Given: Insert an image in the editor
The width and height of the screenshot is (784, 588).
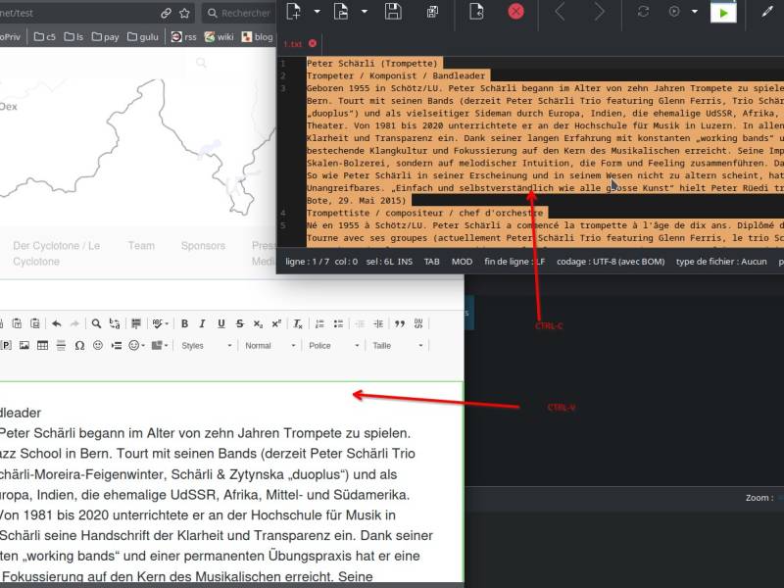Looking at the screenshot, I should click(24, 346).
